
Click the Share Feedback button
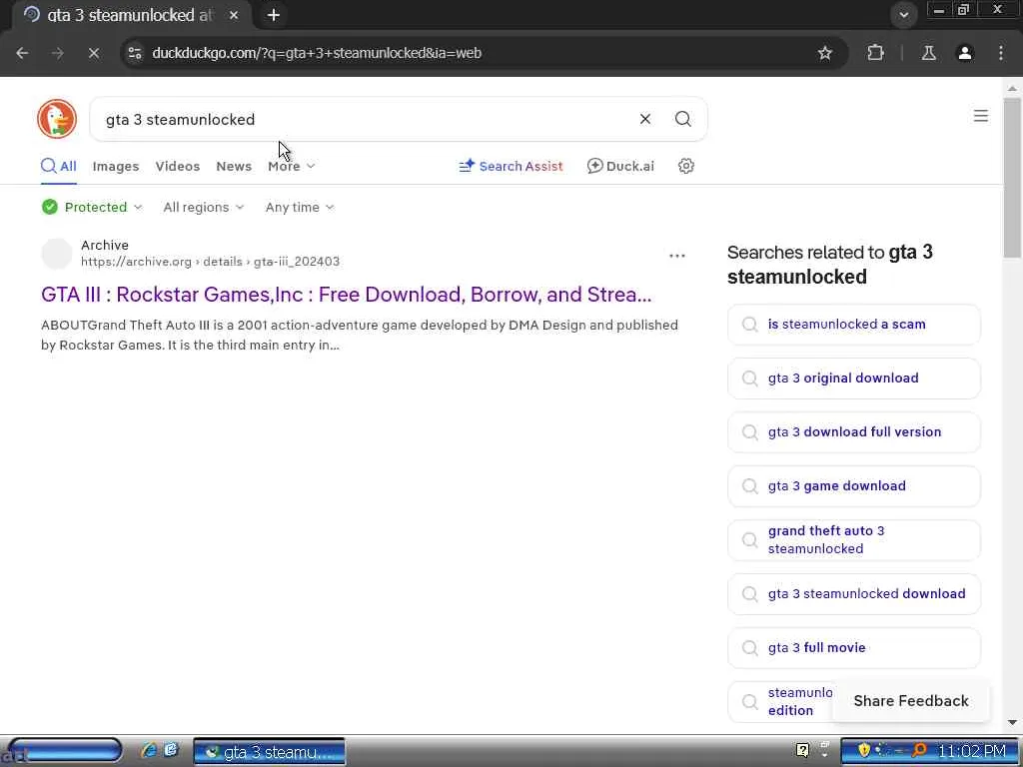(911, 701)
